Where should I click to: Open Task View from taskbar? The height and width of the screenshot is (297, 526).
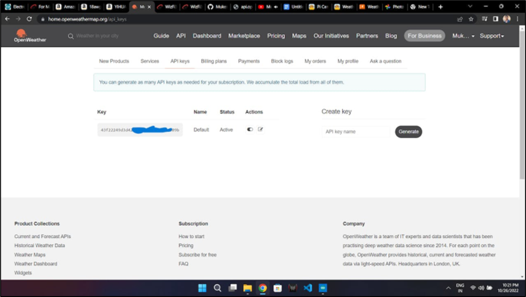[x=232, y=288]
